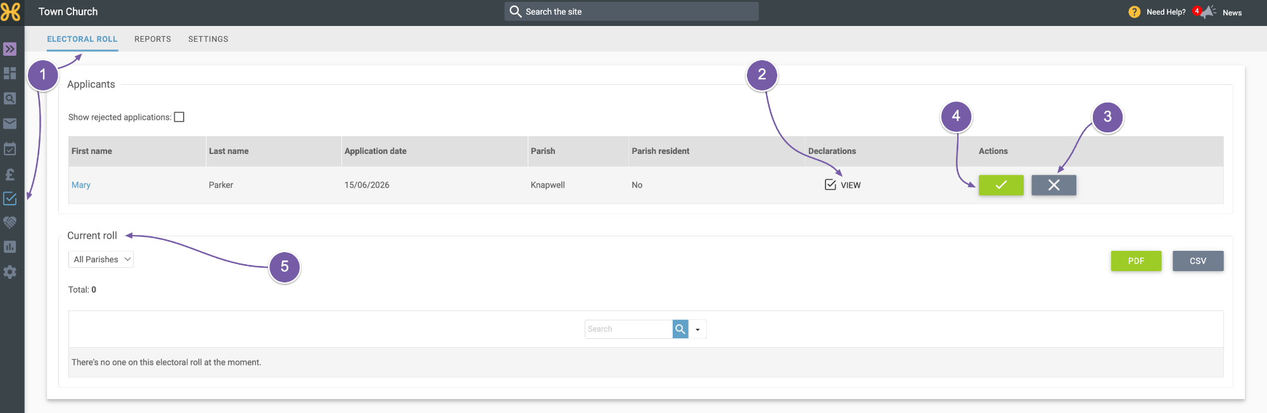
Task: Click the Search the site field
Action: [632, 11]
